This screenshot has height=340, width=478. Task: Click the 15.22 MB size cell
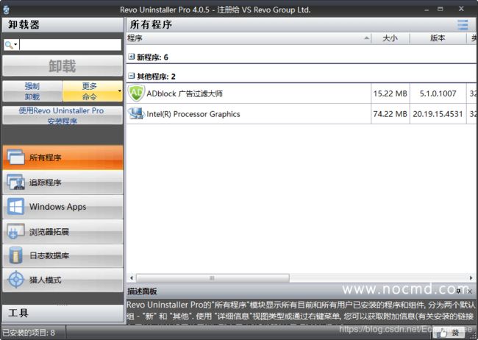(390, 93)
